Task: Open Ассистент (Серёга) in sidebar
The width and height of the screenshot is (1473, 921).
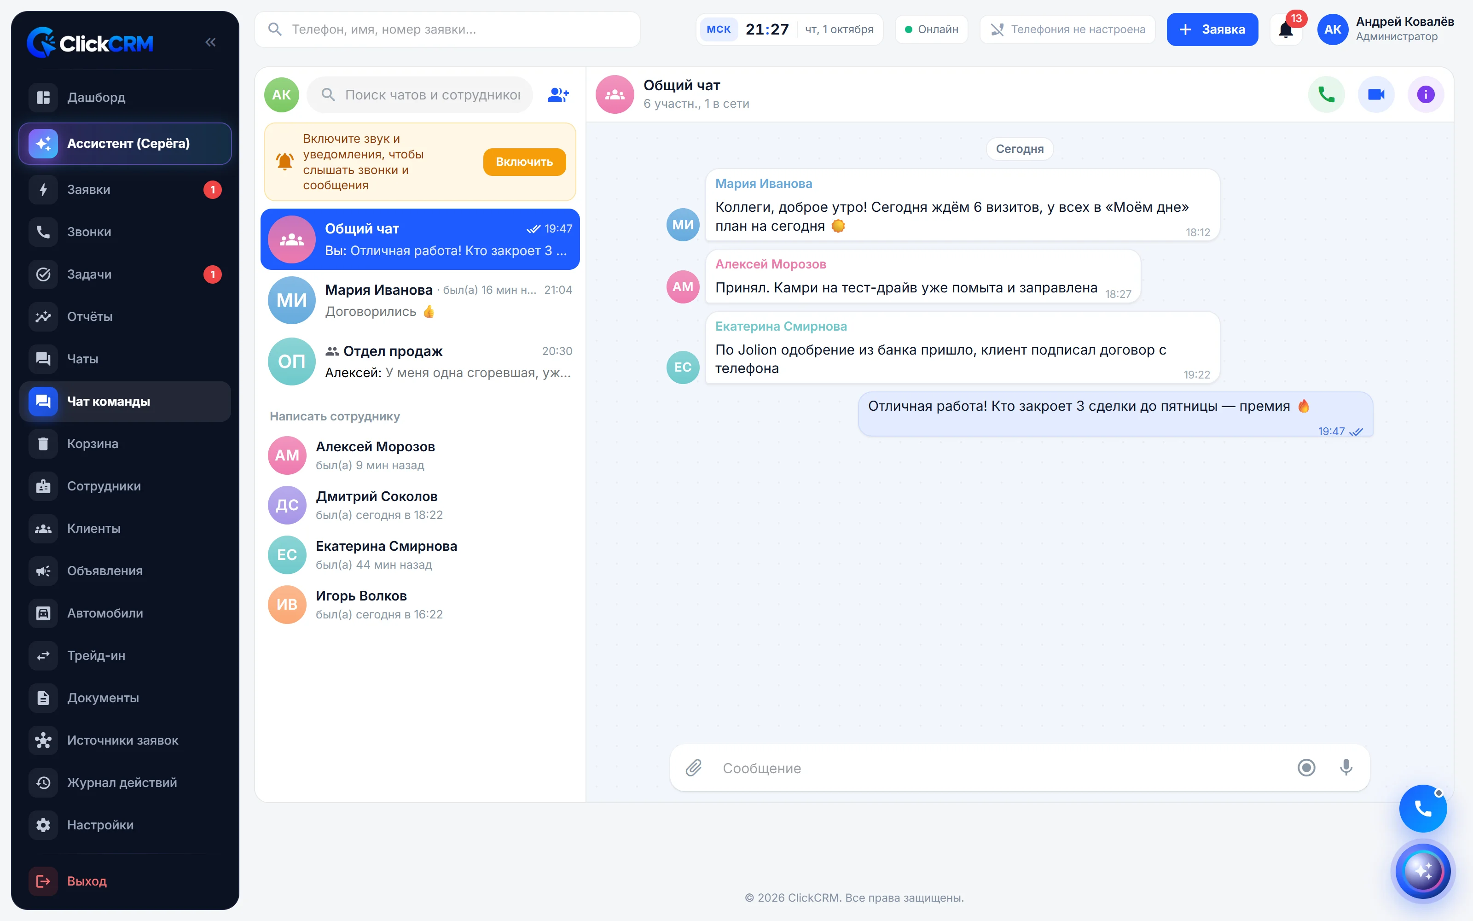Action: coord(125,144)
